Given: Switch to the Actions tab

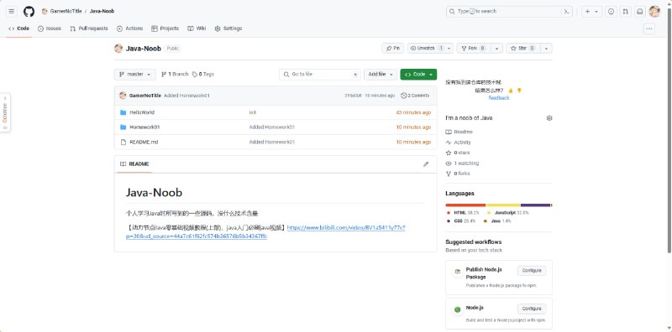Looking at the screenshot, I should tap(130, 29).
